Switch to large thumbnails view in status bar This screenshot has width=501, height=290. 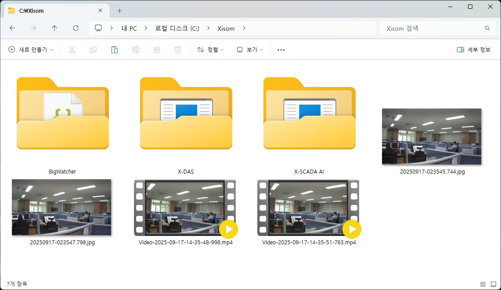(493, 284)
